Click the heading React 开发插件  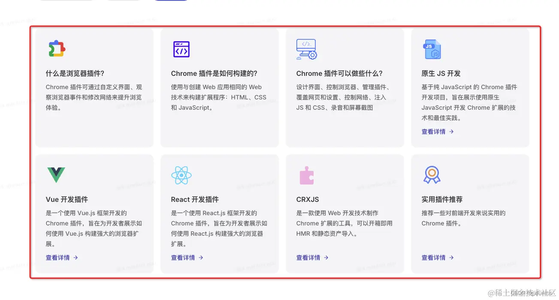click(195, 199)
